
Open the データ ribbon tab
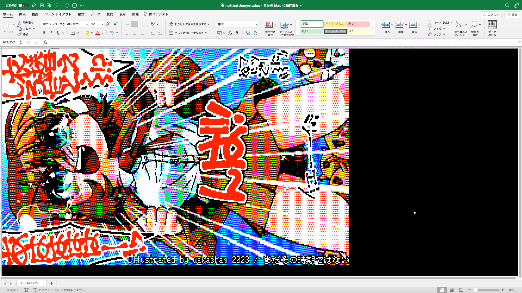[95, 14]
